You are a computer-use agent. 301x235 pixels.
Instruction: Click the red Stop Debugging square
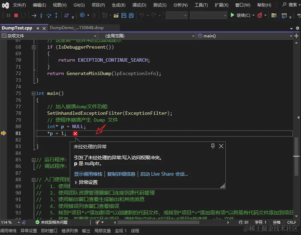16,15
